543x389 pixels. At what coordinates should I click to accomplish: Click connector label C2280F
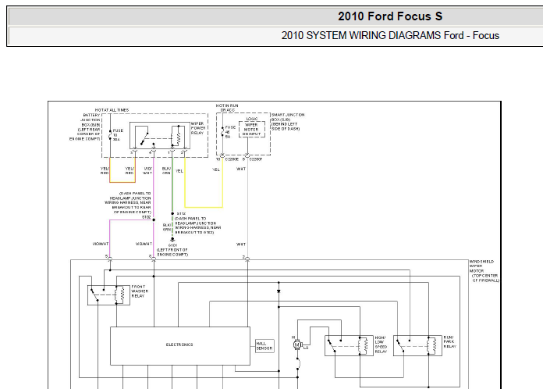coord(256,159)
